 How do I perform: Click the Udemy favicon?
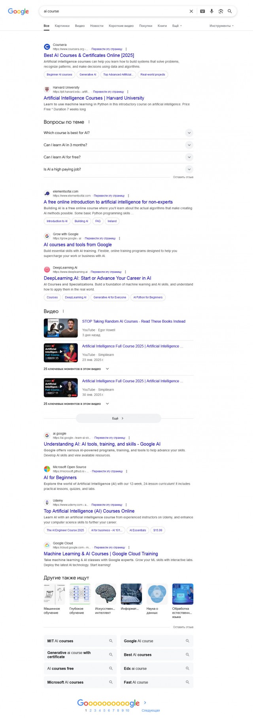point(47,503)
